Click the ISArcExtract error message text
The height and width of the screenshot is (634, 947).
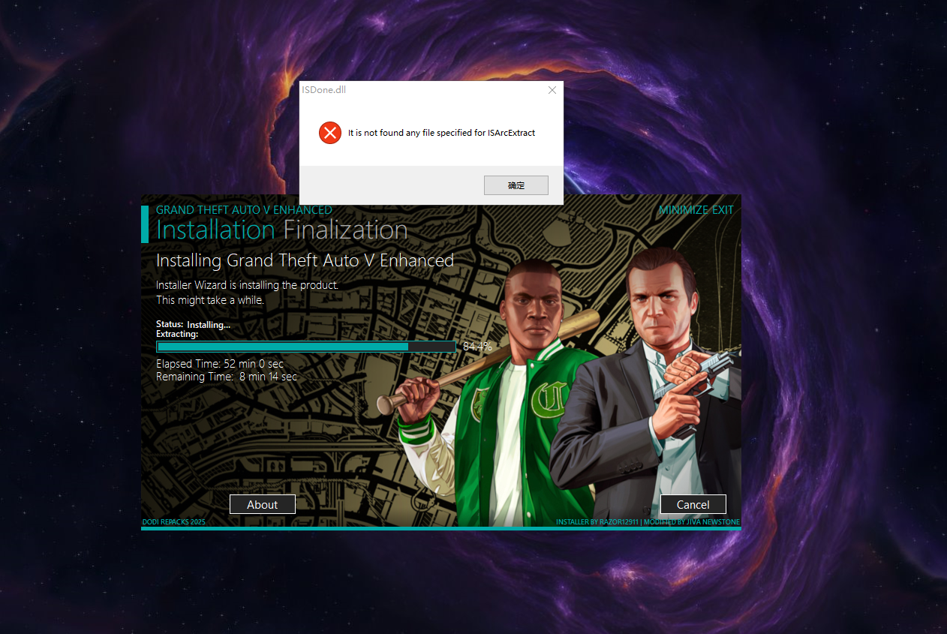tap(441, 133)
